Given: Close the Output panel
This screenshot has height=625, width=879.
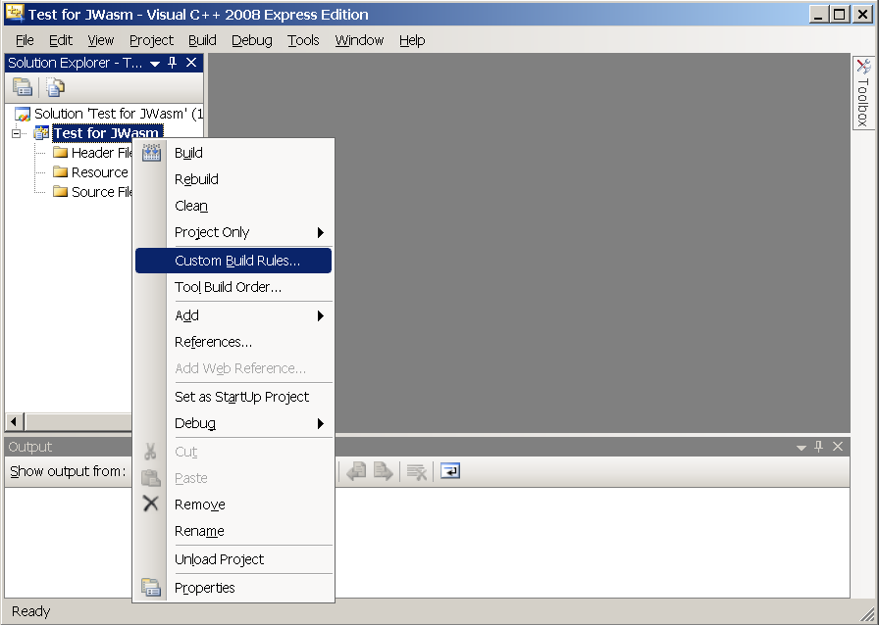Looking at the screenshot, I should 838,447.
